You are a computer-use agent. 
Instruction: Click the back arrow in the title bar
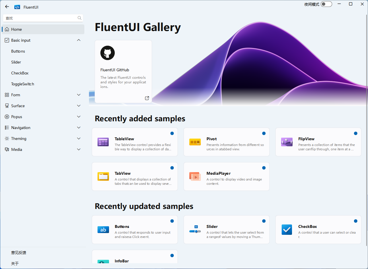click(7, 7)
